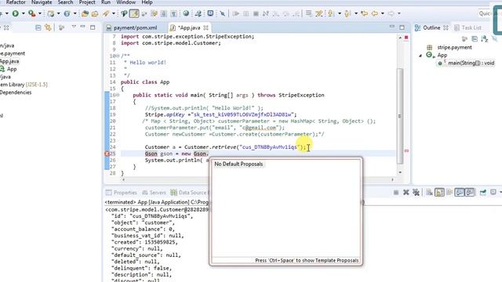Click the Open Type folder icon
Image resolution: width=502 pixels, height=282 pixels.
click(85, 13)
